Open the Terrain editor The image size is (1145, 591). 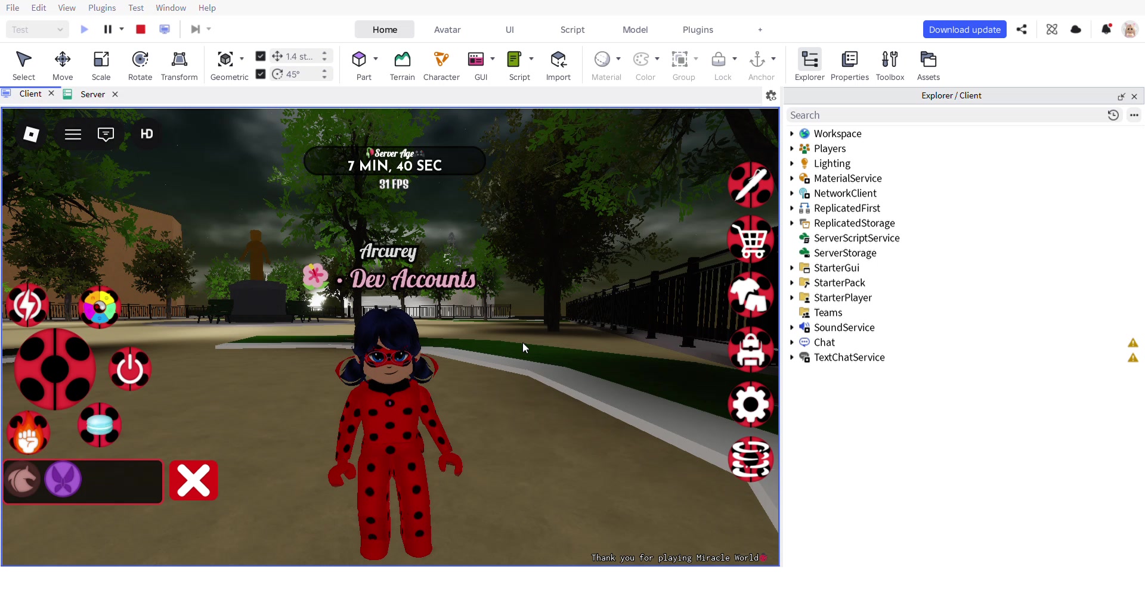coord(403,66)
